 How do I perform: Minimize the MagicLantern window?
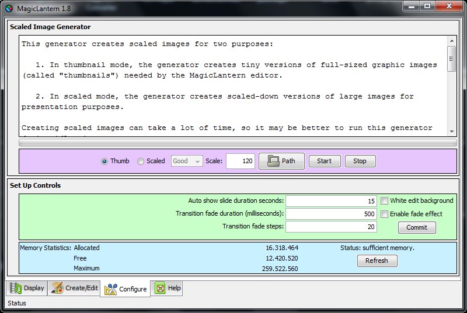coord(412,6)
